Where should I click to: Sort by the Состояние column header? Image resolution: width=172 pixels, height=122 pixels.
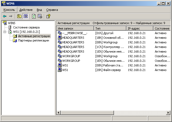tap(162, 28)
